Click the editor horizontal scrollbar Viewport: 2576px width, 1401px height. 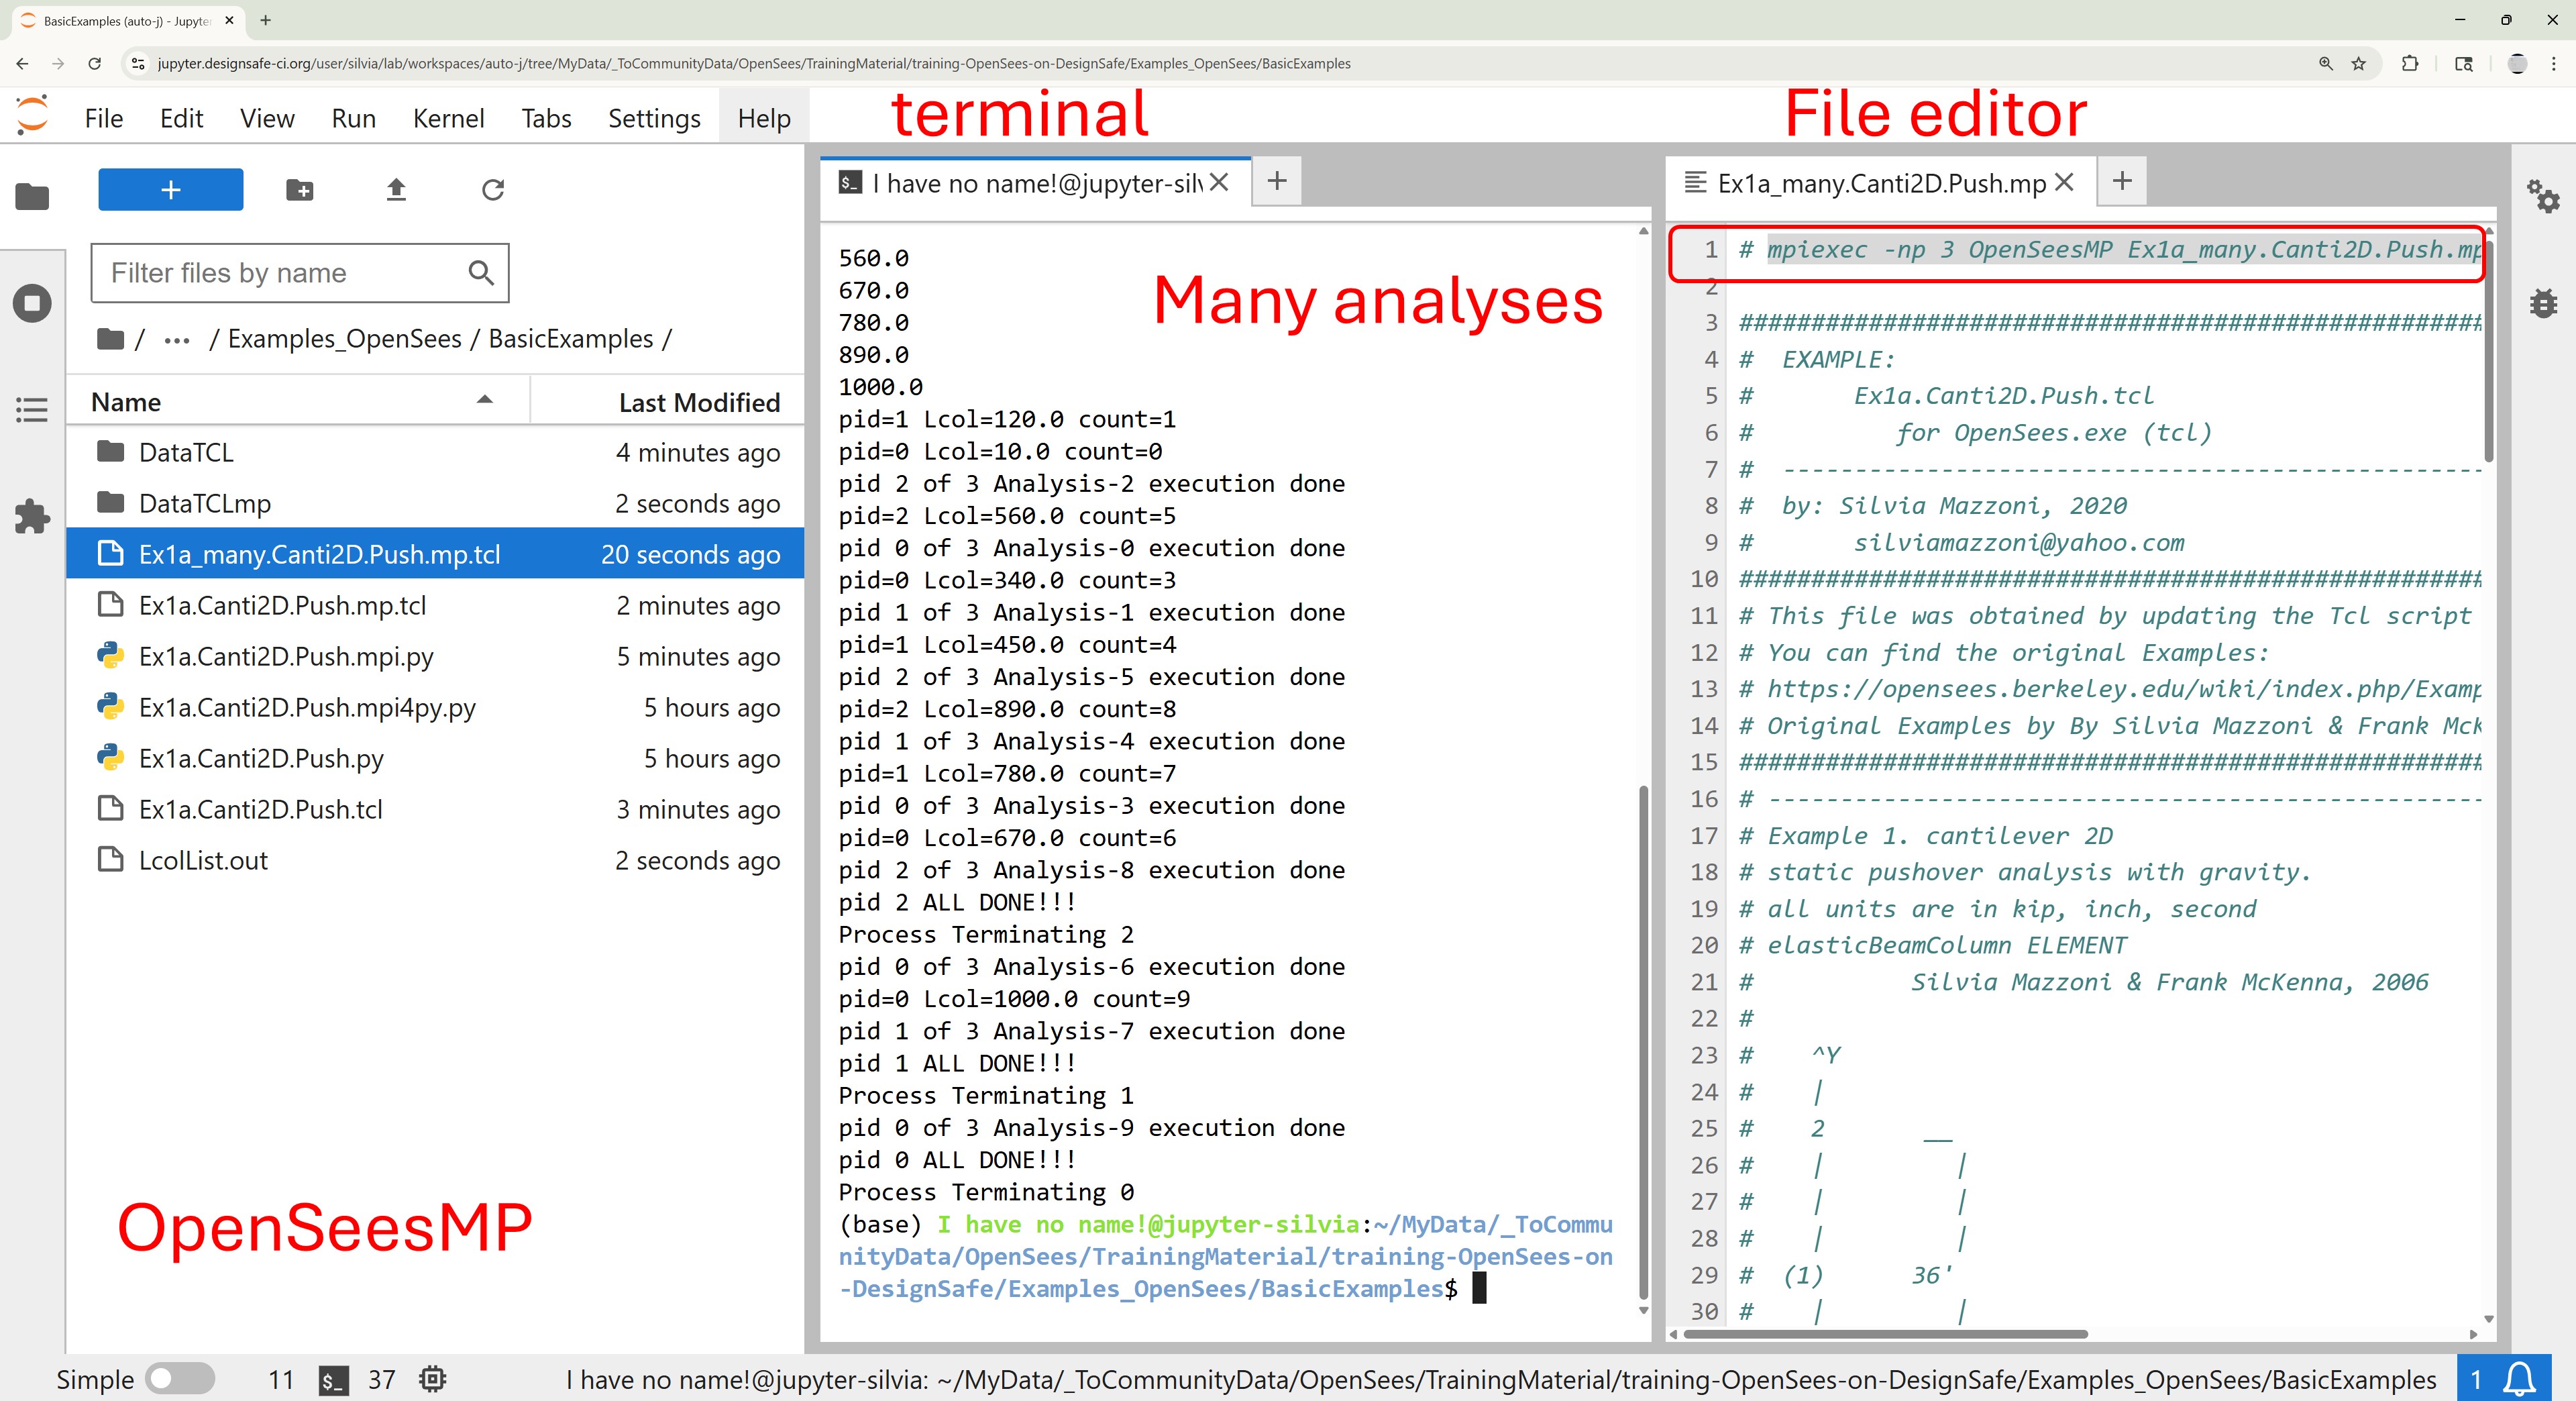pos(1885,1333)
